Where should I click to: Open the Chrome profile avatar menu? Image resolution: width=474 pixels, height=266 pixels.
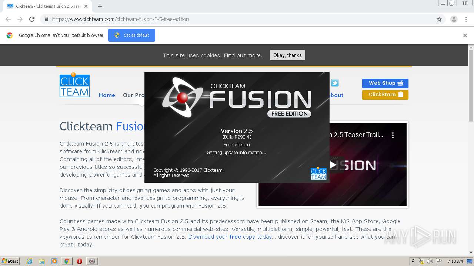pyautogui.click(x=454, y=19)
